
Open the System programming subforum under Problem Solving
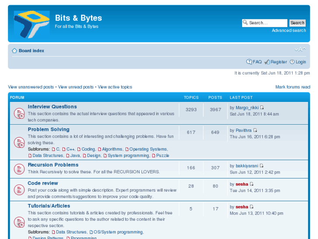pyautogui.click(x=128, y=156)
